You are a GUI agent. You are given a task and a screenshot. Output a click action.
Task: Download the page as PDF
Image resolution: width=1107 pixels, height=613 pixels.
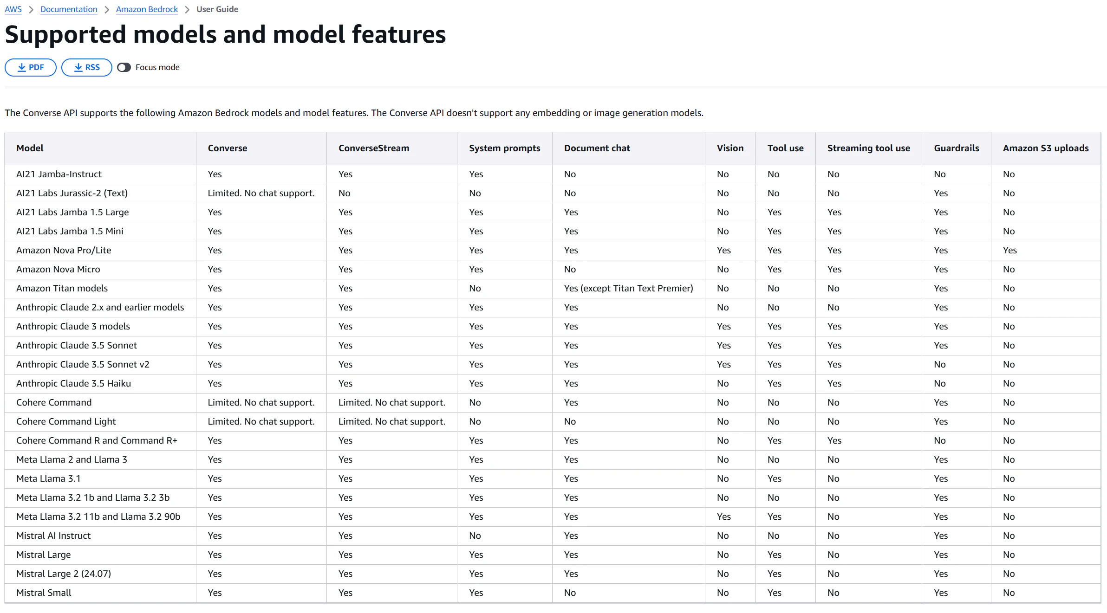click(x=31, y=67)
